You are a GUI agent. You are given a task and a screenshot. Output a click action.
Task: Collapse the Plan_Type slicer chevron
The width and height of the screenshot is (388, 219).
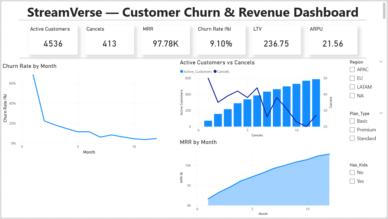pos(381,113)
